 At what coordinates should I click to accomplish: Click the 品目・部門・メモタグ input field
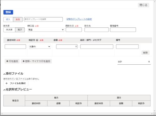(x=97, y=47)
